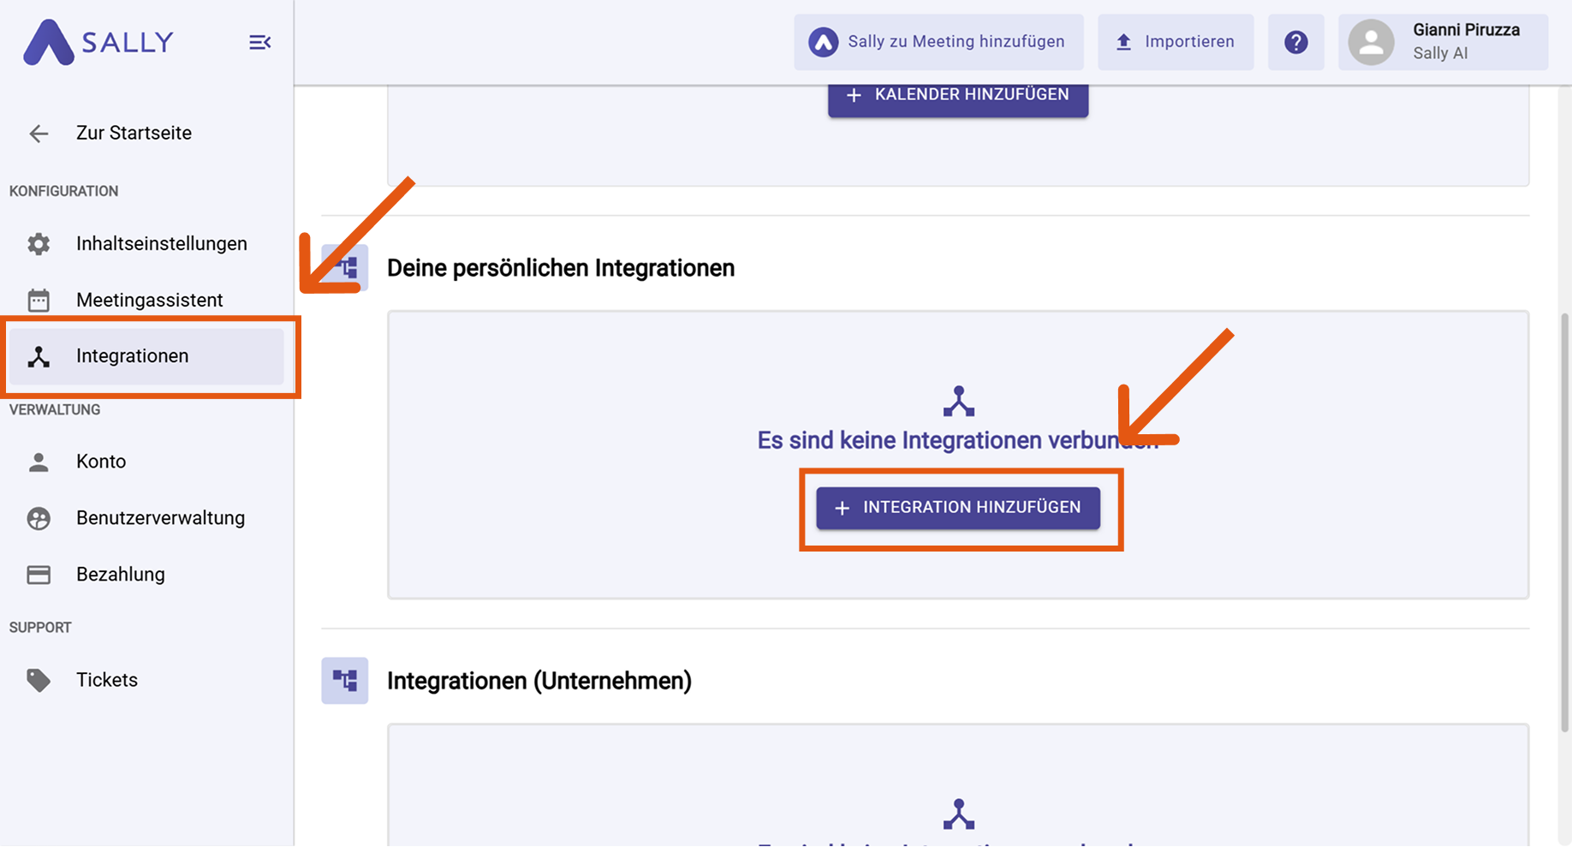
Task: Click the Sally logo in sidebar
Action: 98,42
